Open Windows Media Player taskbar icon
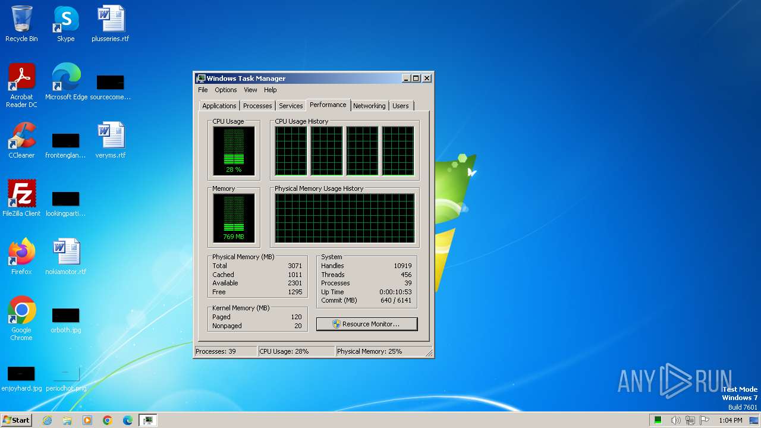Screen dimensions: 761x428 click(87, 420)
